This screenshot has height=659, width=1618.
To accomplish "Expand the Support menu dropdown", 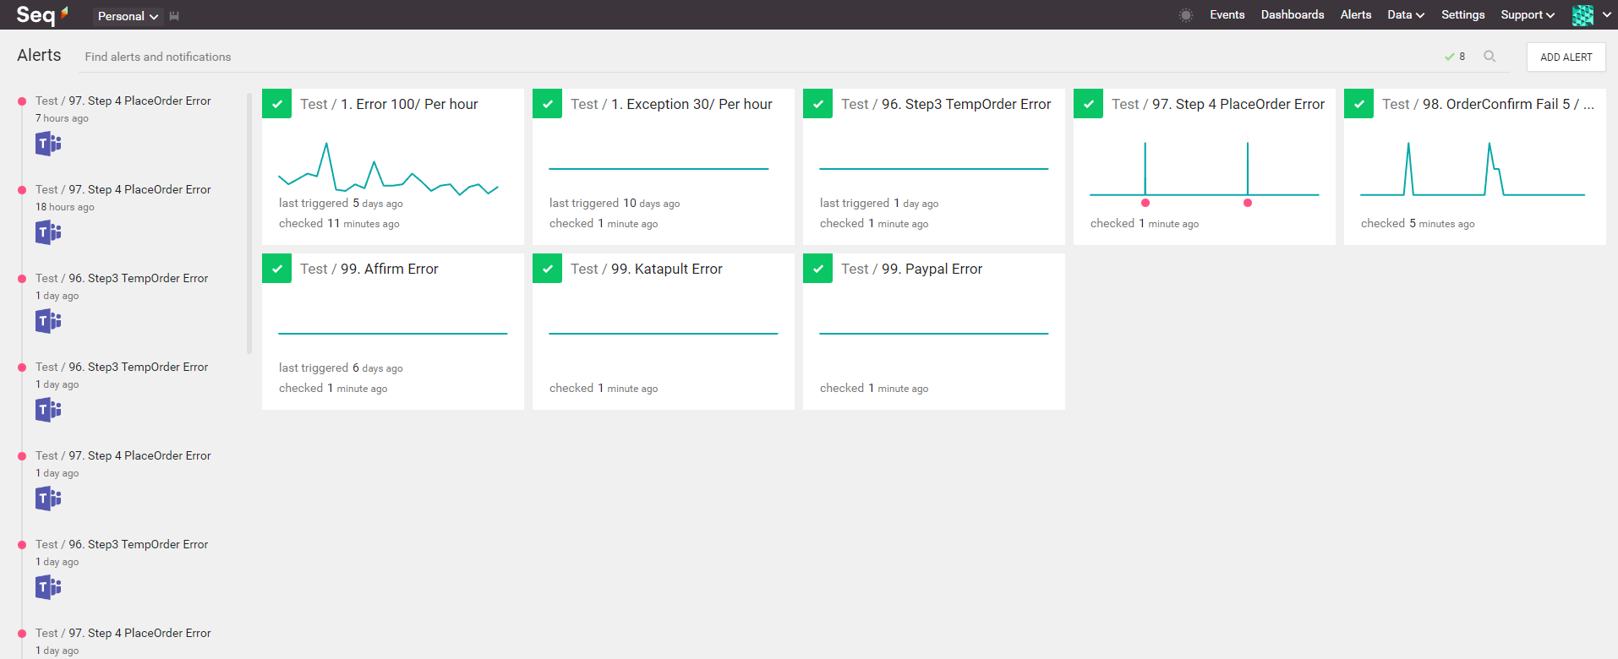I will (1527, 15).
